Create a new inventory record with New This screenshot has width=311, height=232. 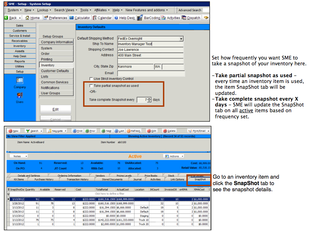(x=13, y=131)
